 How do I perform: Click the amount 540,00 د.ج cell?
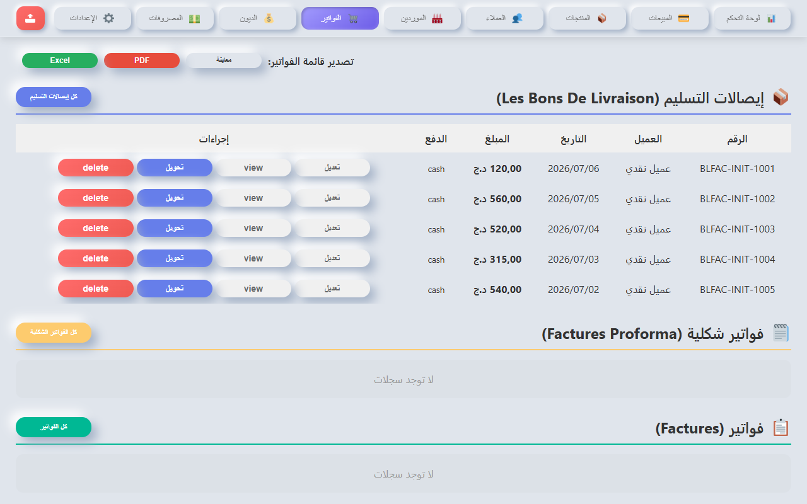497,290
